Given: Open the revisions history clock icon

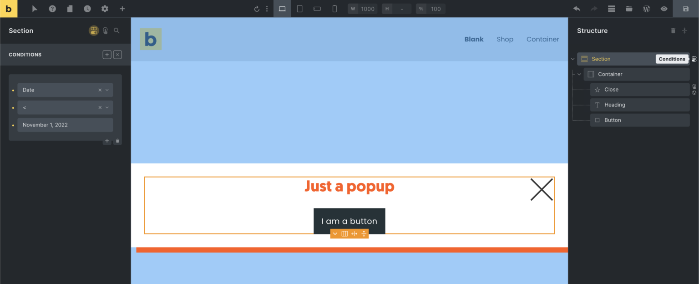Looking at the screenshot, I should [x=87, y=9].
